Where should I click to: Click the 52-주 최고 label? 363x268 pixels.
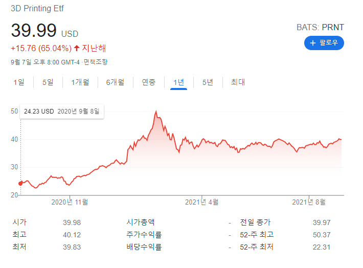click(x=257, y=235)
